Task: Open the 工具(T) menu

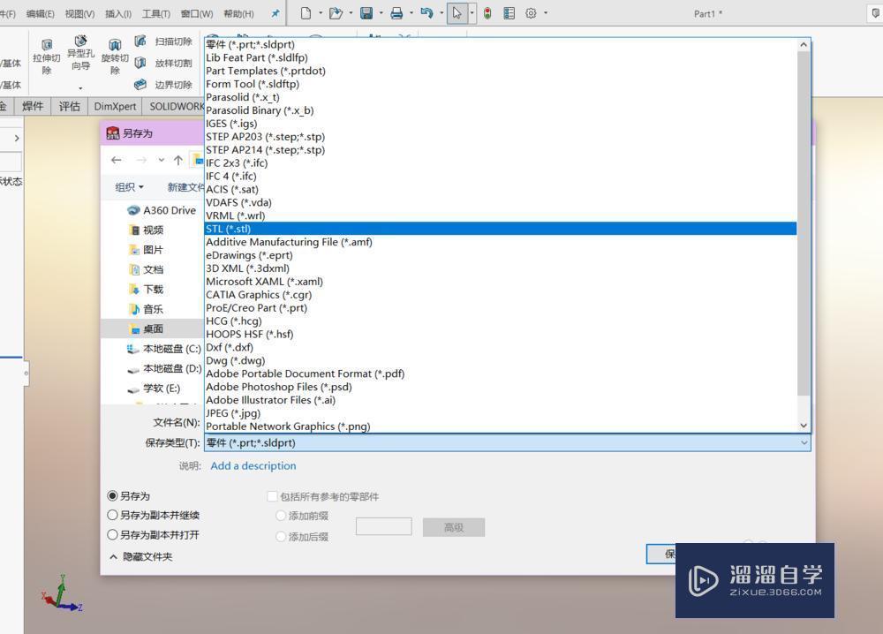Action: coord(156,13)
